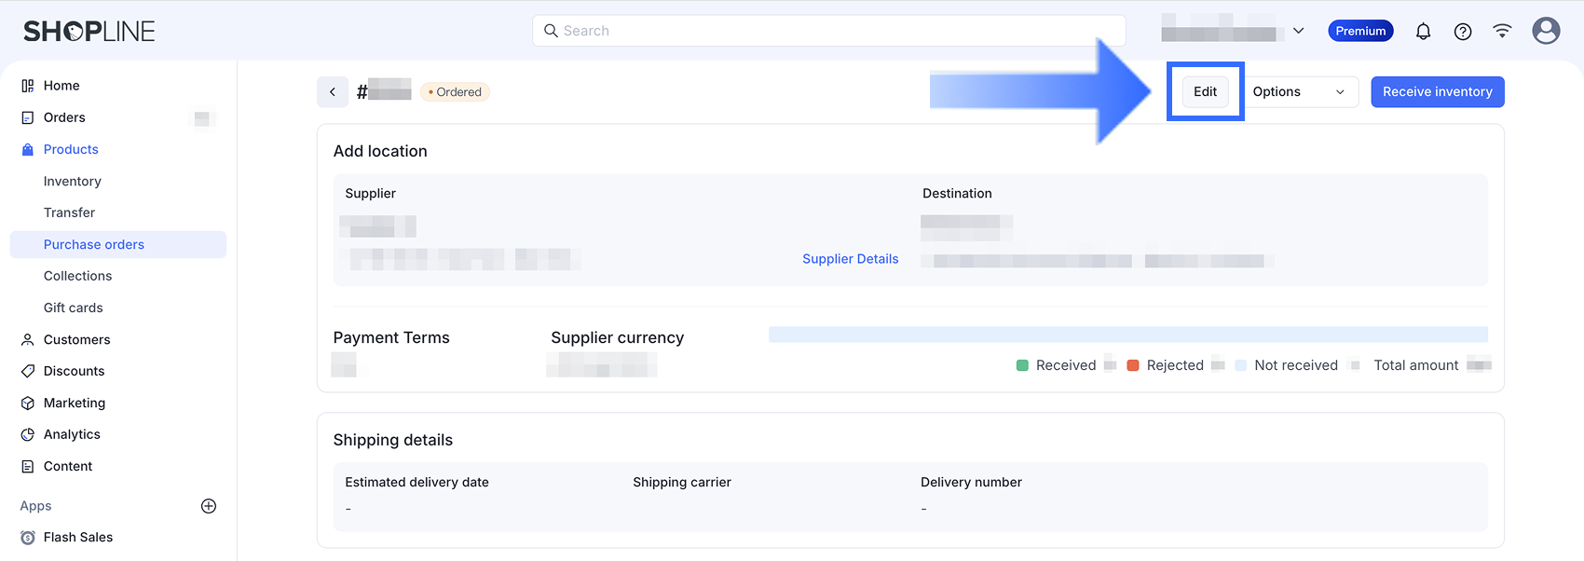This screenshot has height=561, width=1584.
Task: Select Inventory in Products submenu
Action: coord(73,181)
